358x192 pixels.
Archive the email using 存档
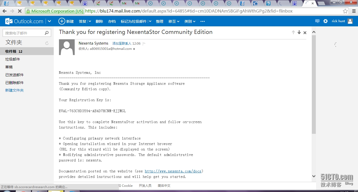coord(112,21)
